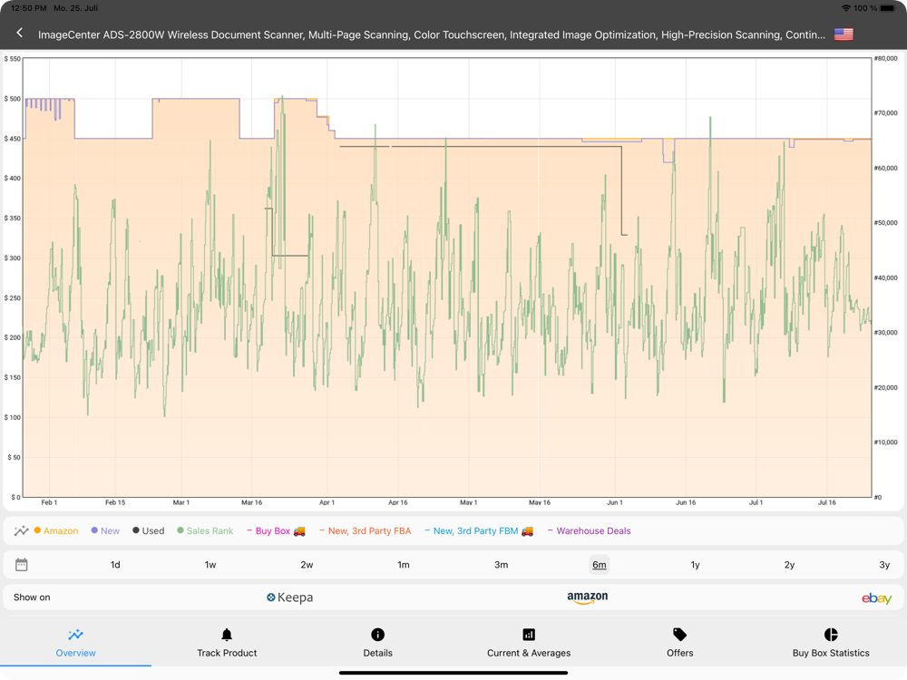Show product on ebay
Screen dimensions: 907x680
click(876, 597)
